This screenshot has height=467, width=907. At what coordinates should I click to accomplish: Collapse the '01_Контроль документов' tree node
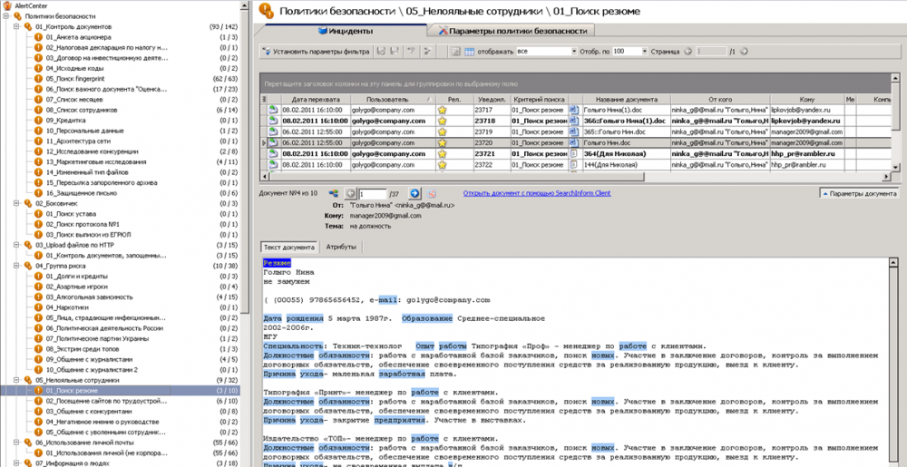pyautogui.click(x=16, y=27)
